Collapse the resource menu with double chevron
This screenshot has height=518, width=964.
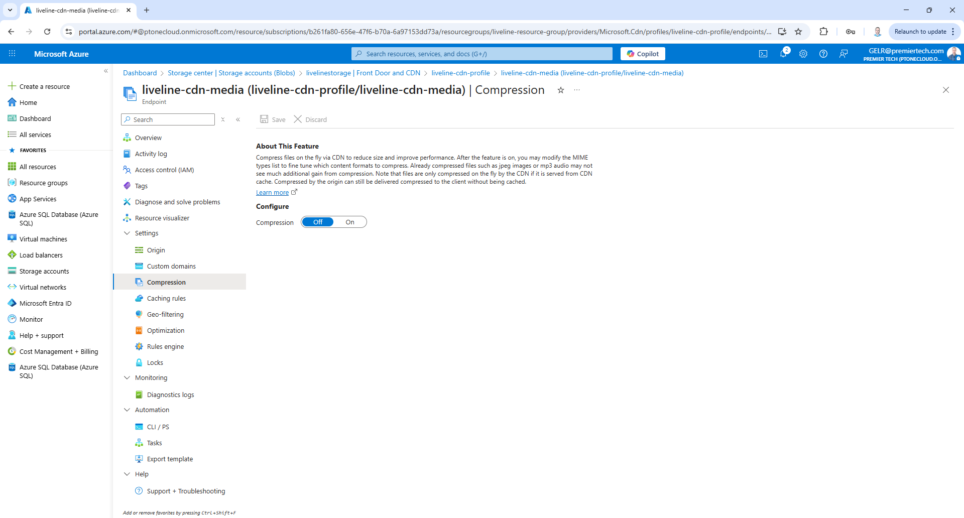click(238, 119)
